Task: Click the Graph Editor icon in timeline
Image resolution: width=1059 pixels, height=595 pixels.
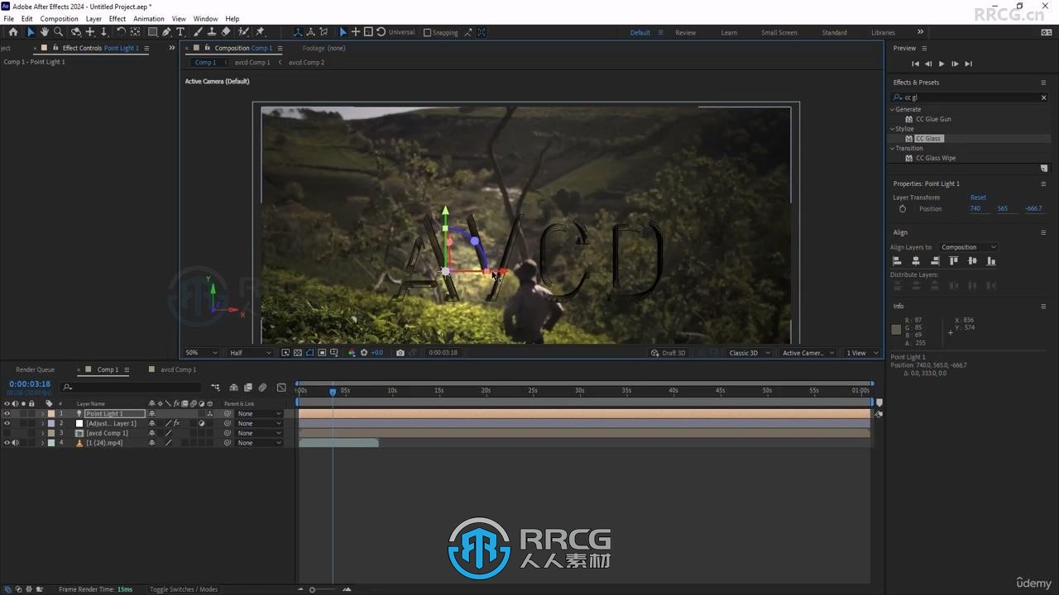Action: pos(281,387)
